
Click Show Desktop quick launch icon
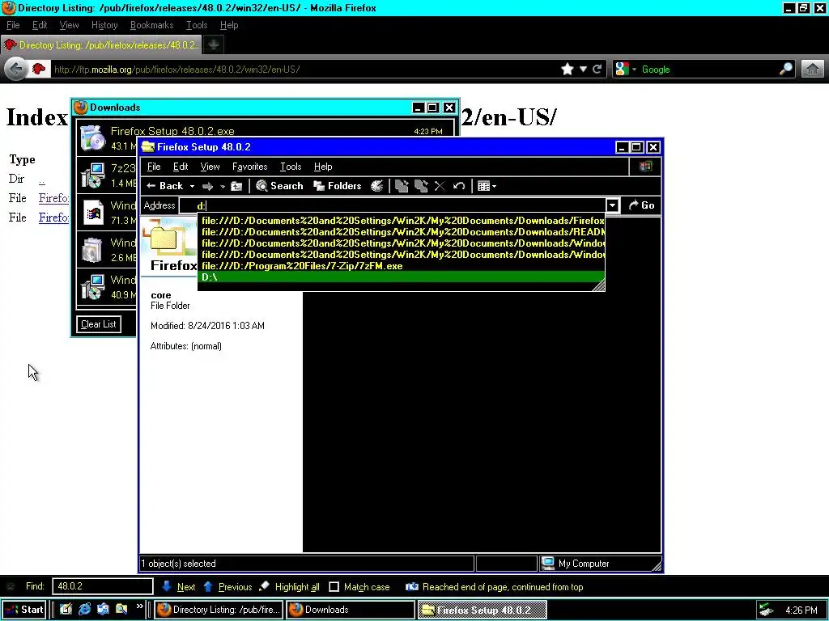[66, 610]
